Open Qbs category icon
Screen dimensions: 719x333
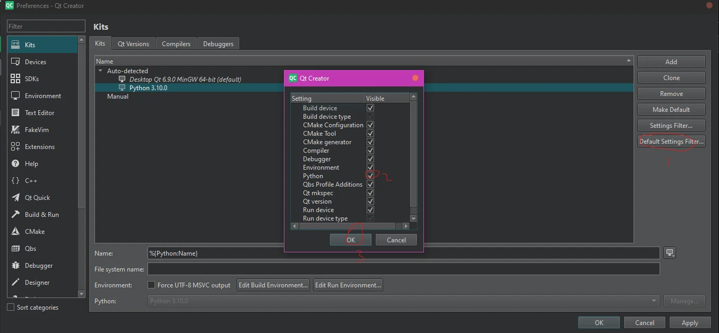point(15,249)
